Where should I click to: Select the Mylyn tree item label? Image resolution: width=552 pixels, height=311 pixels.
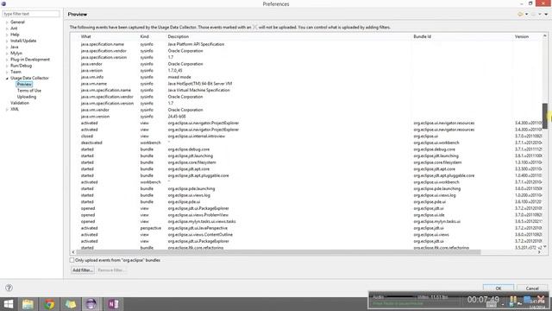click(16, 54)
